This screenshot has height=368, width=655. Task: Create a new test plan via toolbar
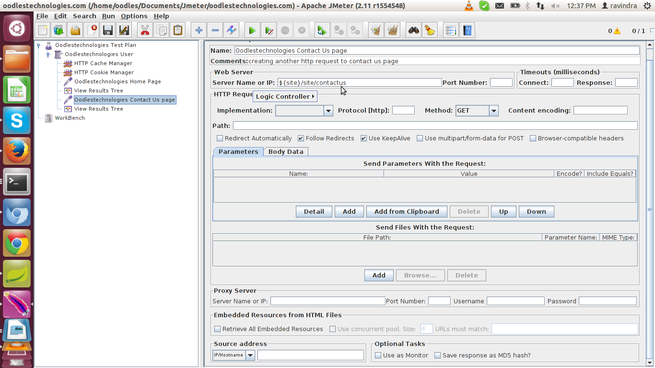click(x=43, y=31)
